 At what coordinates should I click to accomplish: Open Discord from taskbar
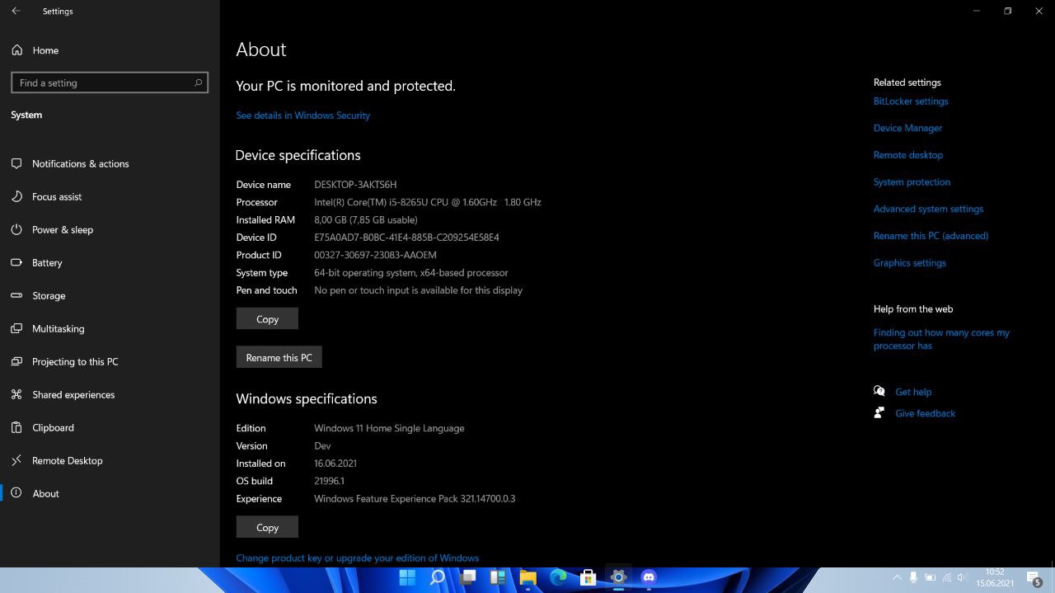pyautogui.click(x=649, y=577)
